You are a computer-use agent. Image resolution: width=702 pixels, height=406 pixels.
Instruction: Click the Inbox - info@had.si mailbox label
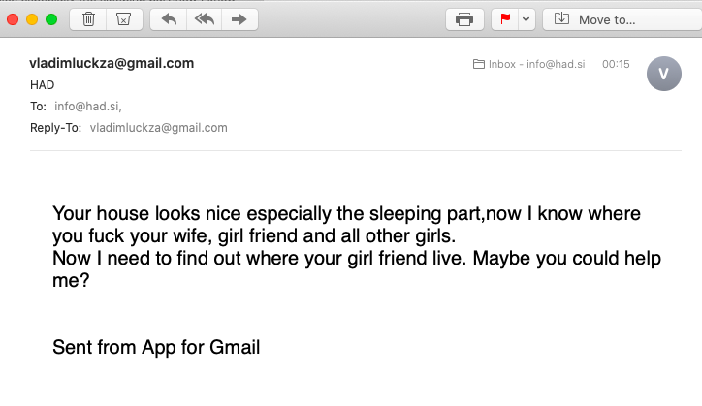click(x=536, y=65)
